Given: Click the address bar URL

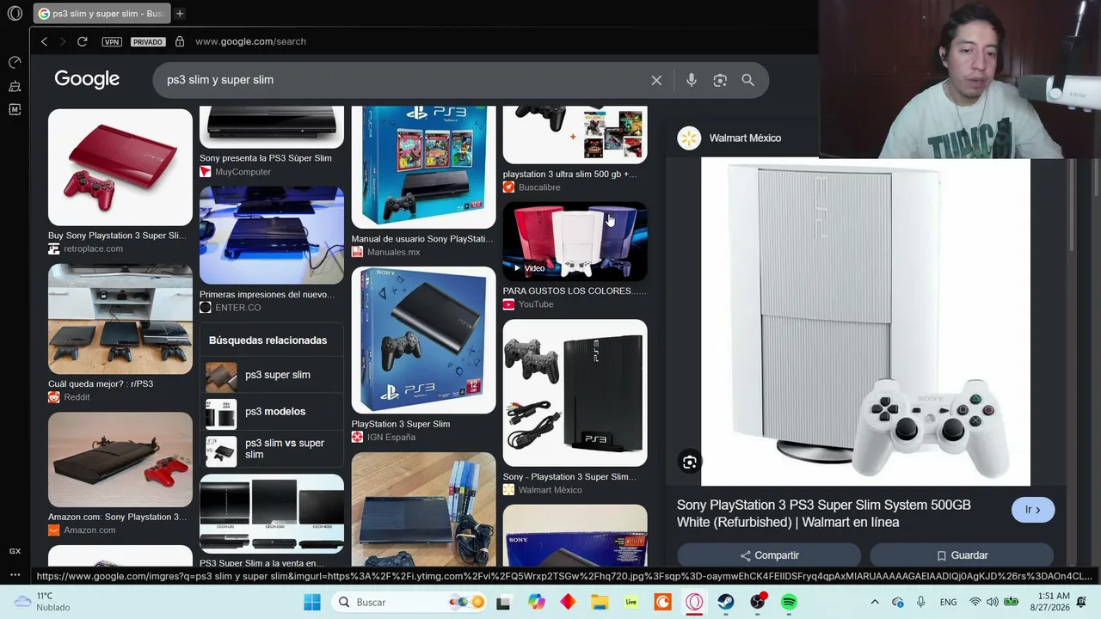Looking at the screenshot, I should coord(250,41).
